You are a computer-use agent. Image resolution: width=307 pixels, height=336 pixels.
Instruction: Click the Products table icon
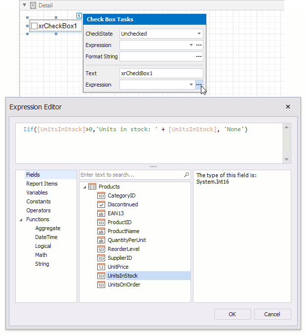pyautogui.click(x=92, y=187)
